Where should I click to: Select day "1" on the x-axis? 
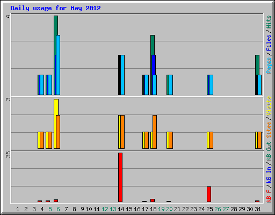(x=18, y=209)
